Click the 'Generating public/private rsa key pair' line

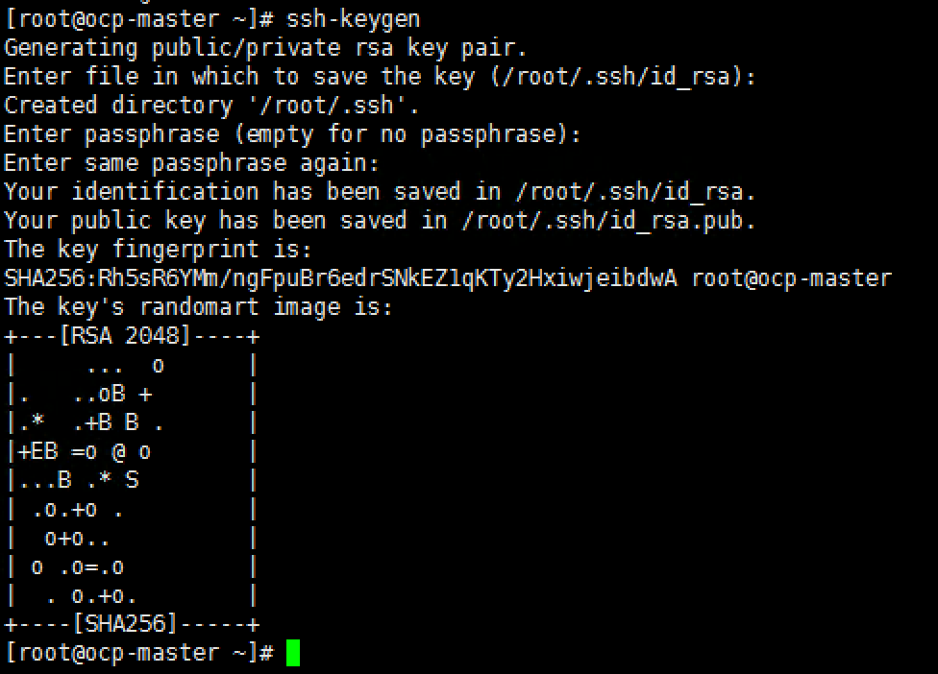coord(265,48)
